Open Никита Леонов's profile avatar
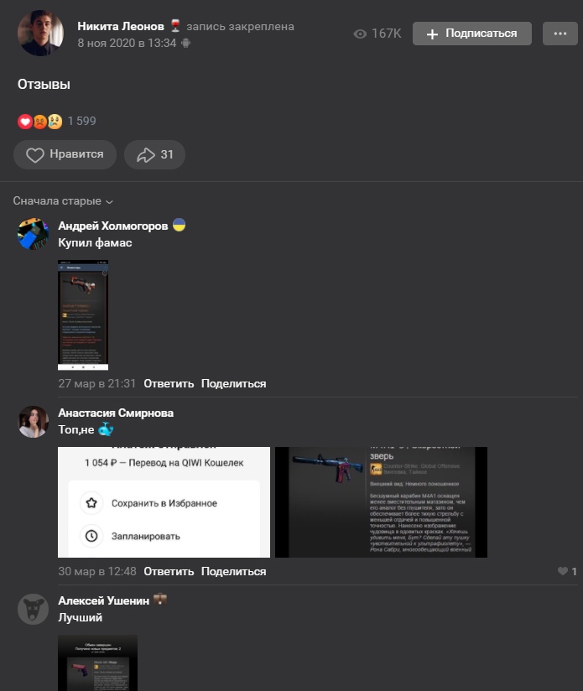This screenshot has width=583, height=691. click(40, 33)
